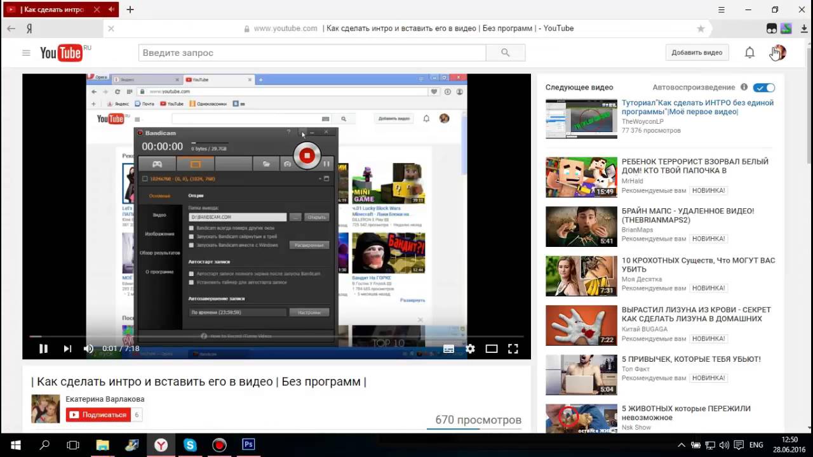Image resolution: width=813 pixels, height=457 pixels.
Task: Open Windows taskbar search
Action: (x=44, y=445)
